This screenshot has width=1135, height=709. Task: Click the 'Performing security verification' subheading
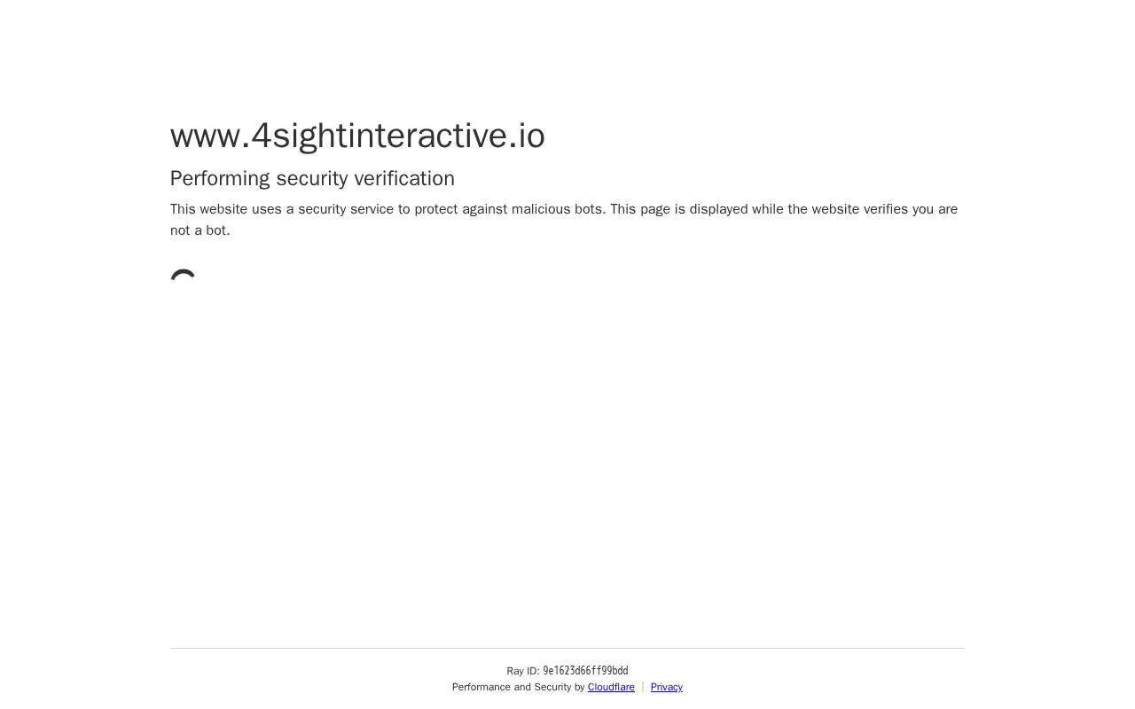pyautogui.click(x=312, y=179)
